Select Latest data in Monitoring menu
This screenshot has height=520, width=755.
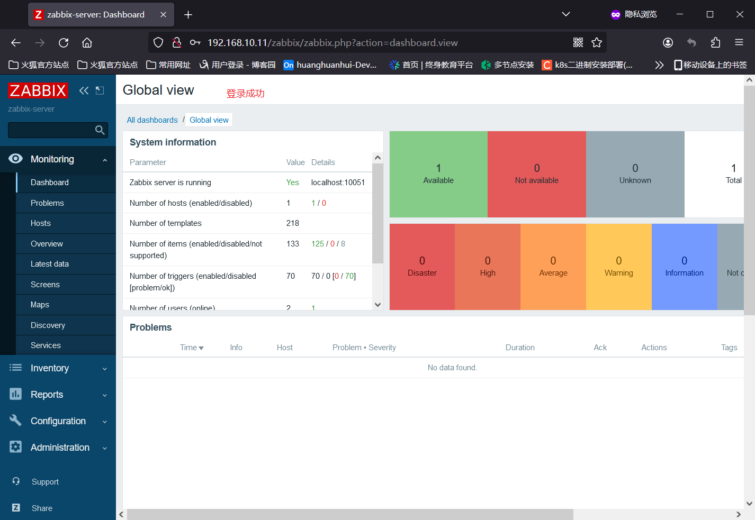coord(66,264)
